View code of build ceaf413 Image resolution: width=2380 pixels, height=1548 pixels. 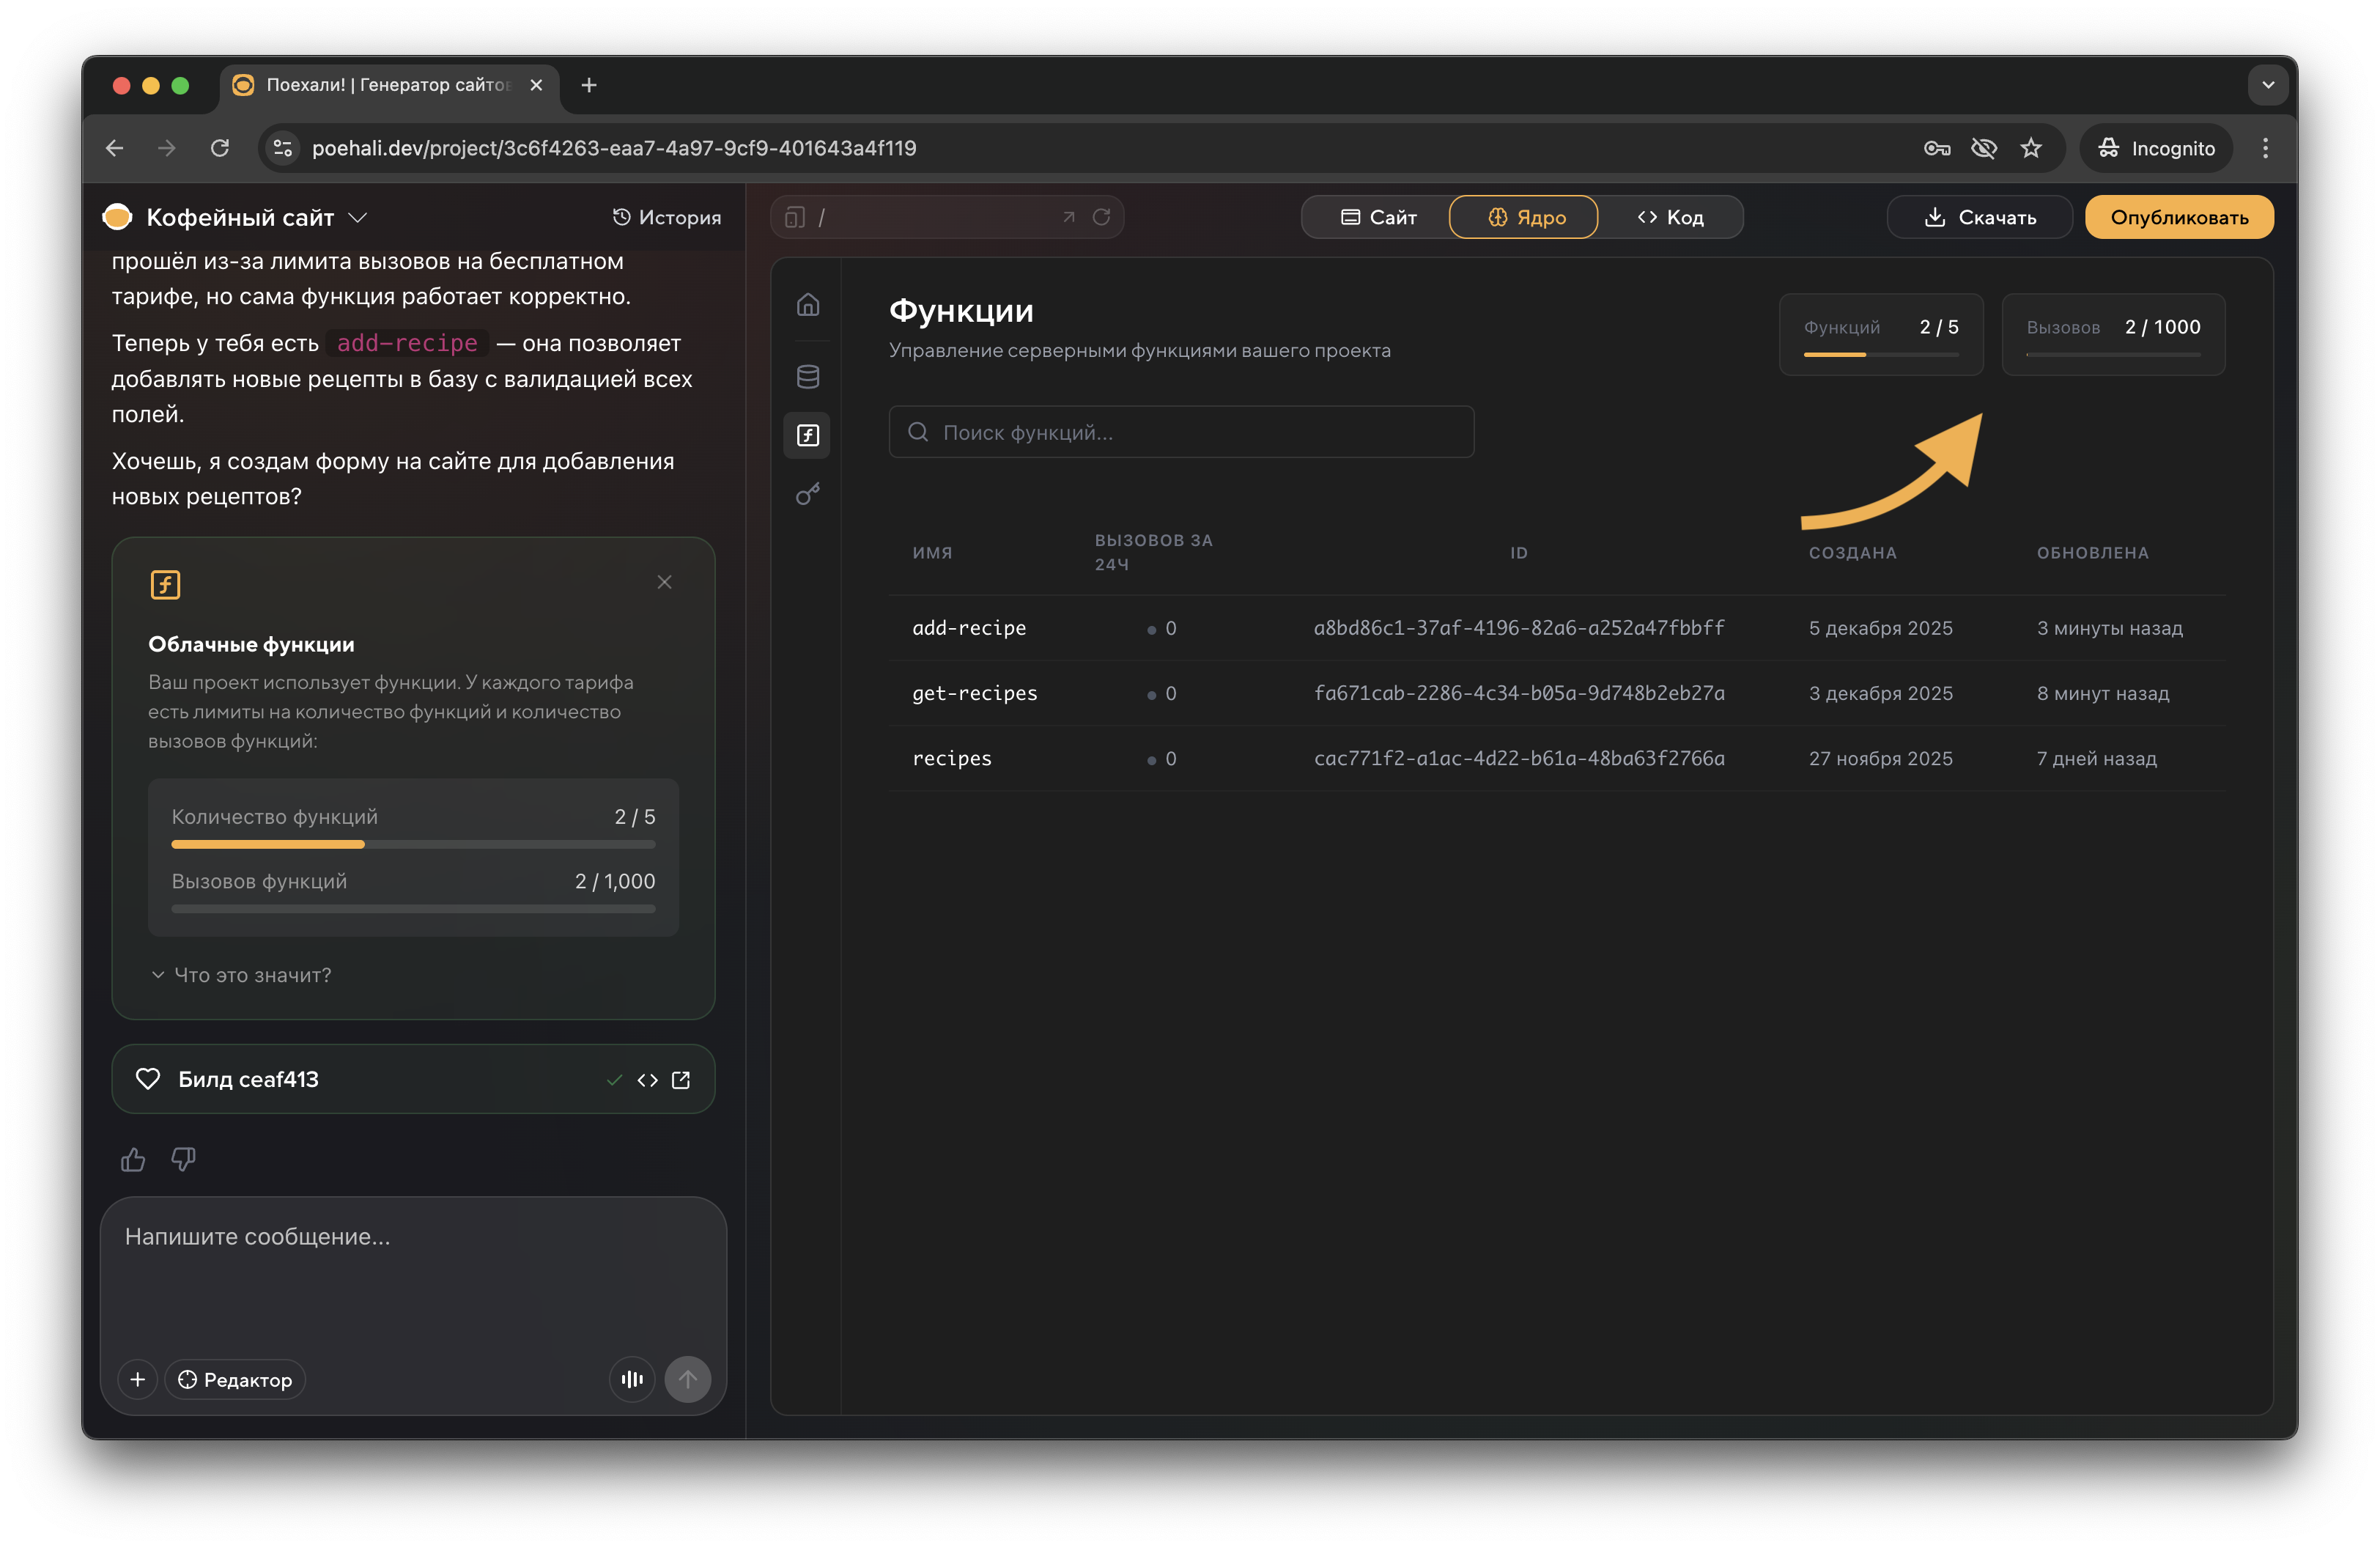point(647,1079)
